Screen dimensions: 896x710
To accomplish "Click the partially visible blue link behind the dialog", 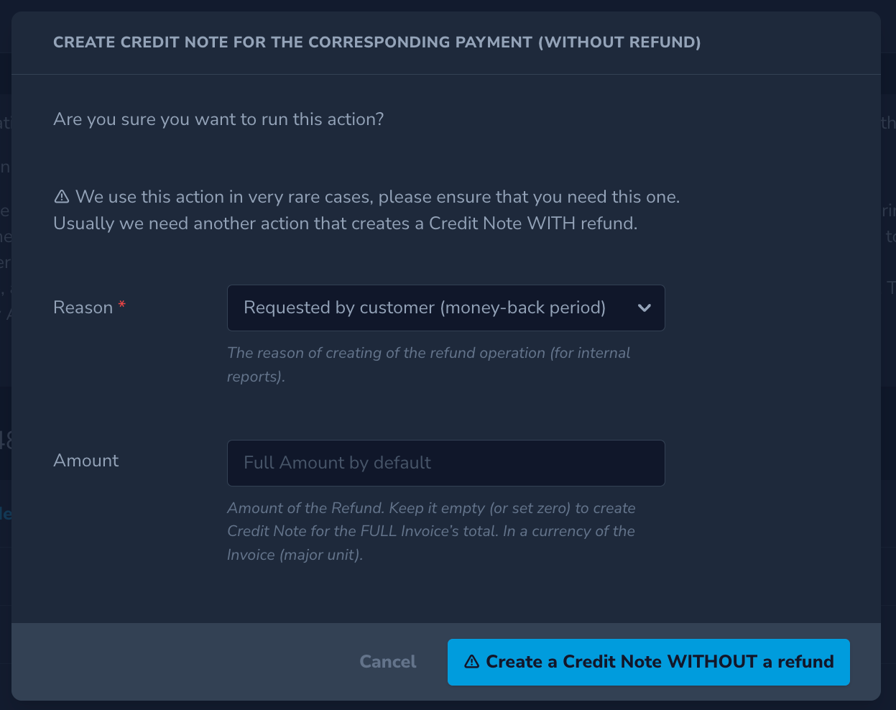I will (x=5, y=514).
